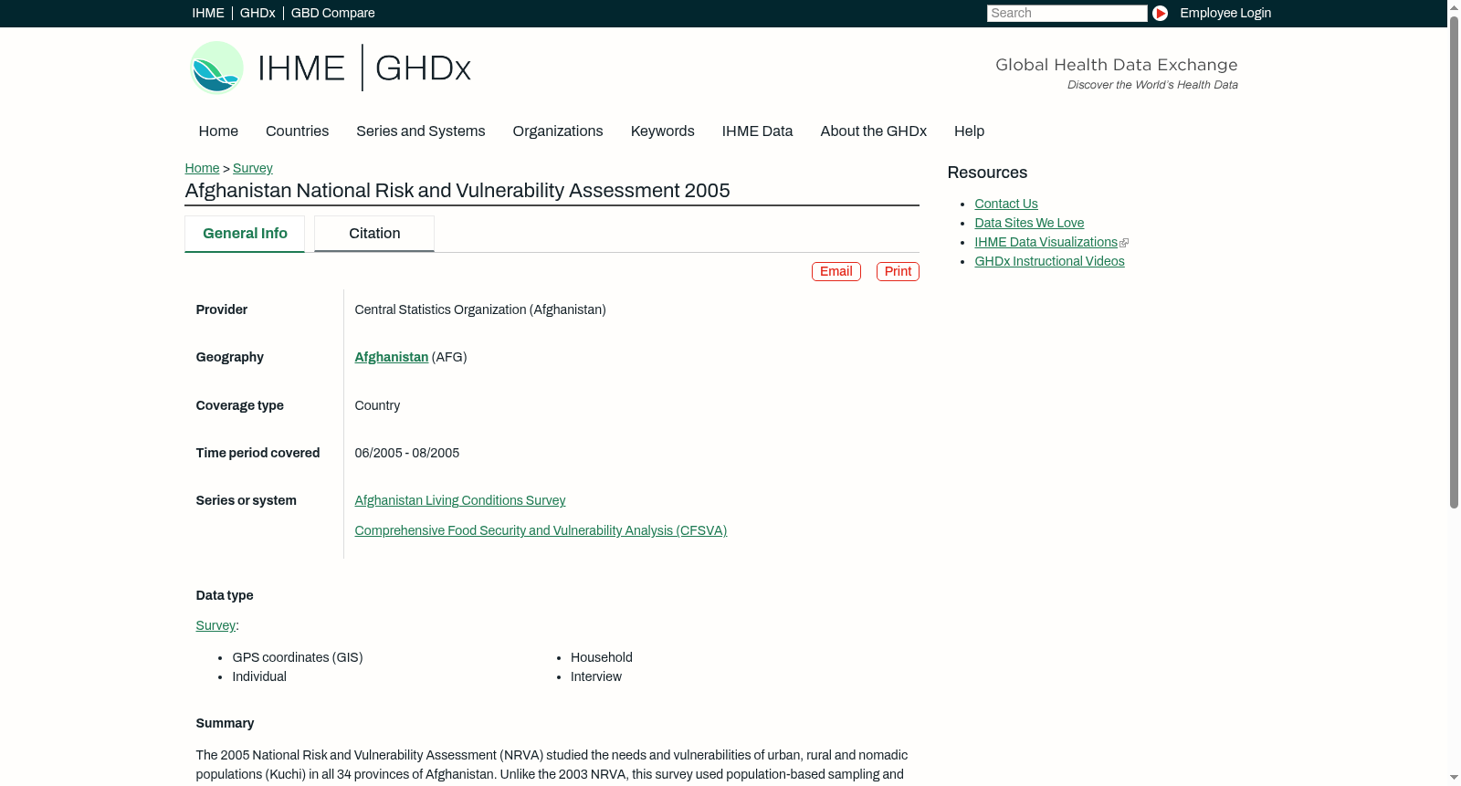Click the '06/2005 - 08/2005' time period text

pos(407,453)
